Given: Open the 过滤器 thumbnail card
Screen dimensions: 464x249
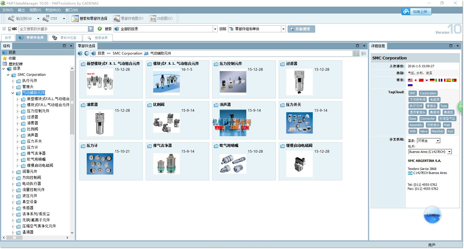Looking at the screenshot, I should 310,79.
